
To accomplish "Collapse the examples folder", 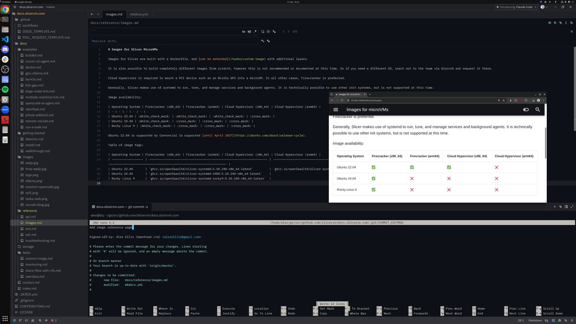I will click(29, 49).
